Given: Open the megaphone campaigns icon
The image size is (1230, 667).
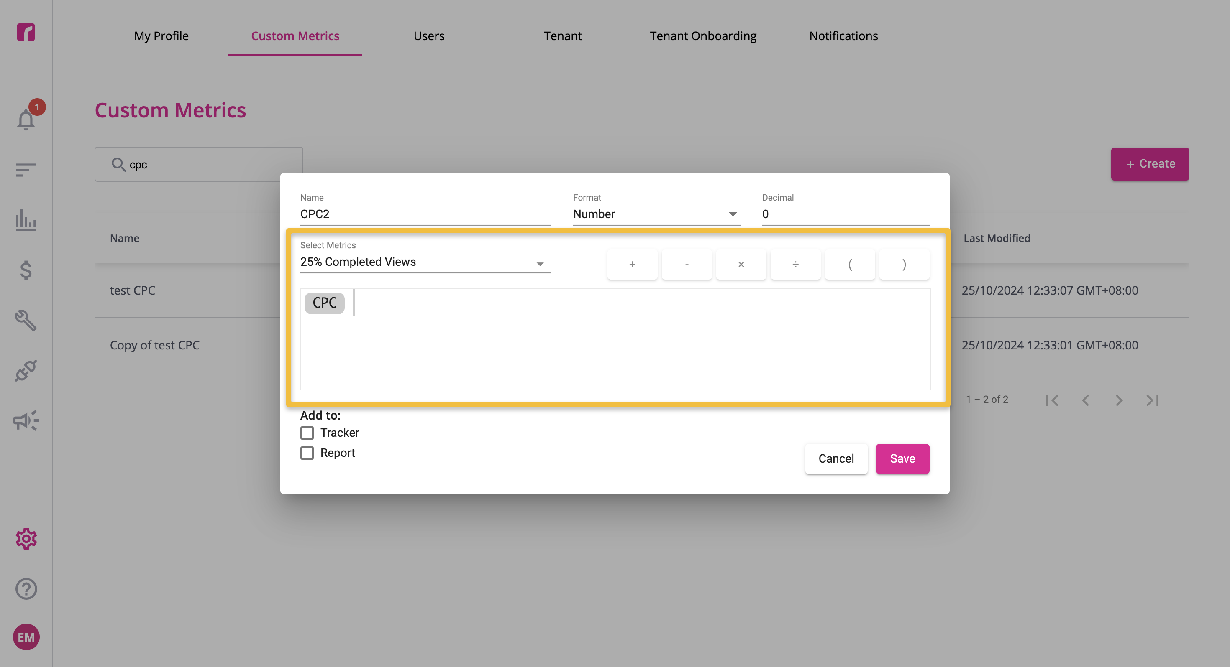Looking at the screenshot, I should click(26, 420).
